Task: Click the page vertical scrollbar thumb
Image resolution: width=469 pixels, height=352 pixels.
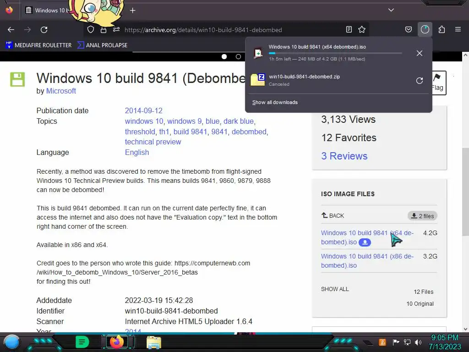Action: pyautogui.click(x=465, y=192)
